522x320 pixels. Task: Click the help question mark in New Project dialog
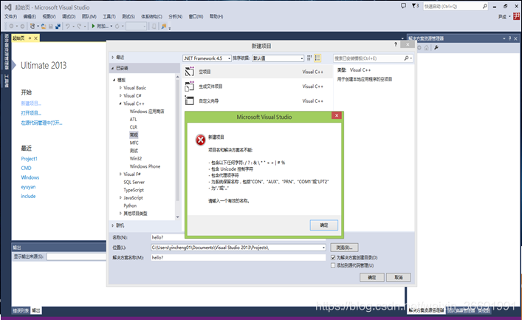point(396,44)
